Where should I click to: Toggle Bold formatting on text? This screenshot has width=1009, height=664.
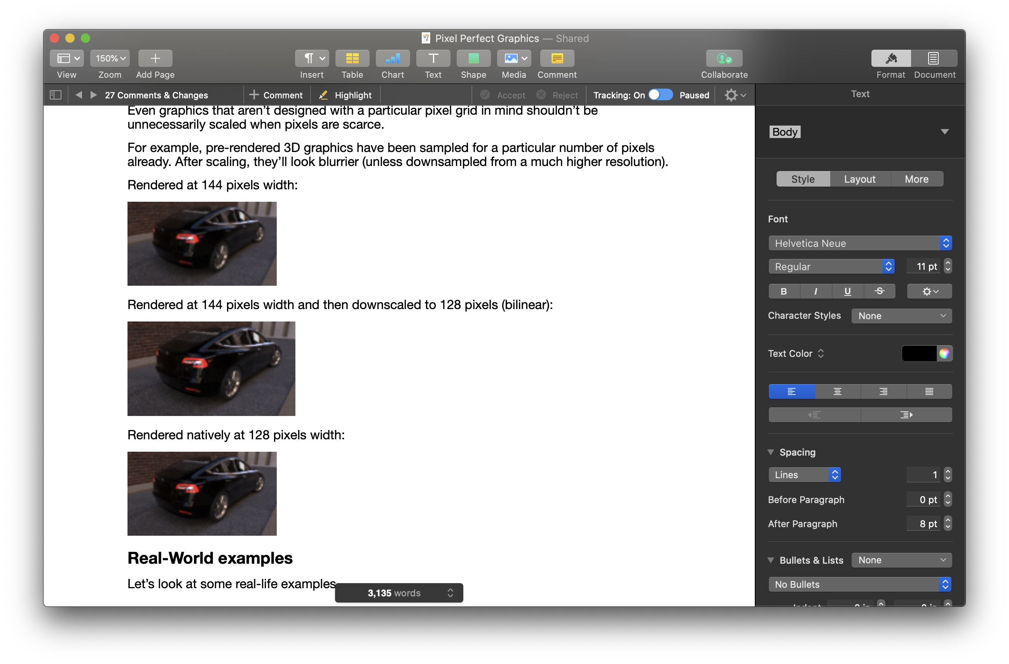pyautogui.click(x=783, y=291)
